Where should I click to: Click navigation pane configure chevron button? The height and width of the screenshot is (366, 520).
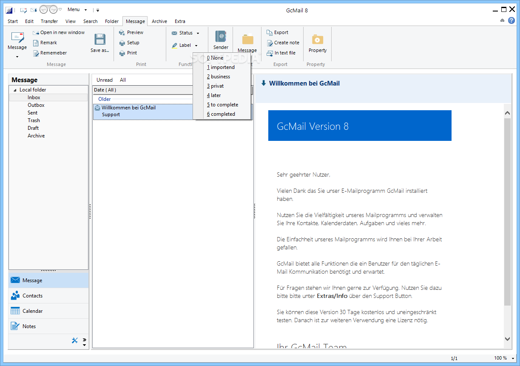tap(84, 342)
